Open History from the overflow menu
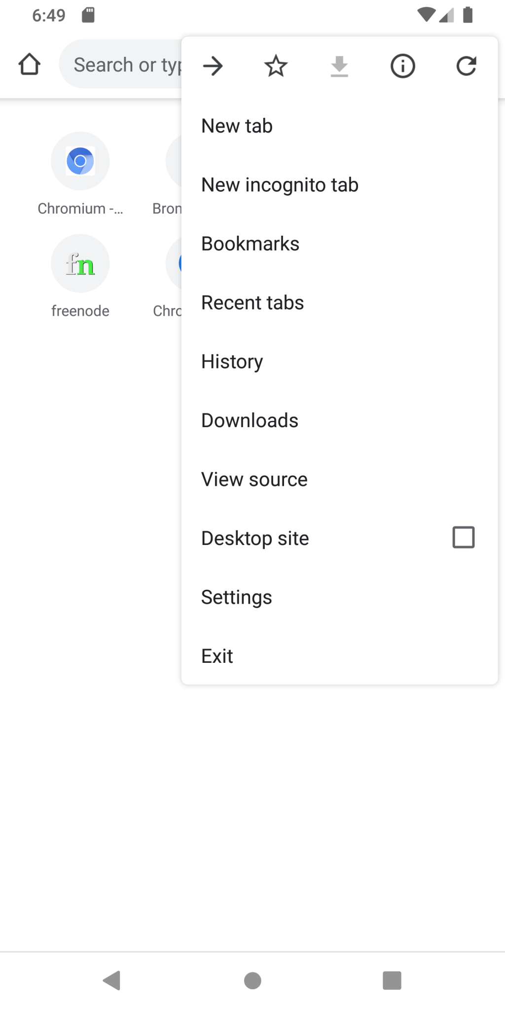505x1010 pixels. pos(232,361)
